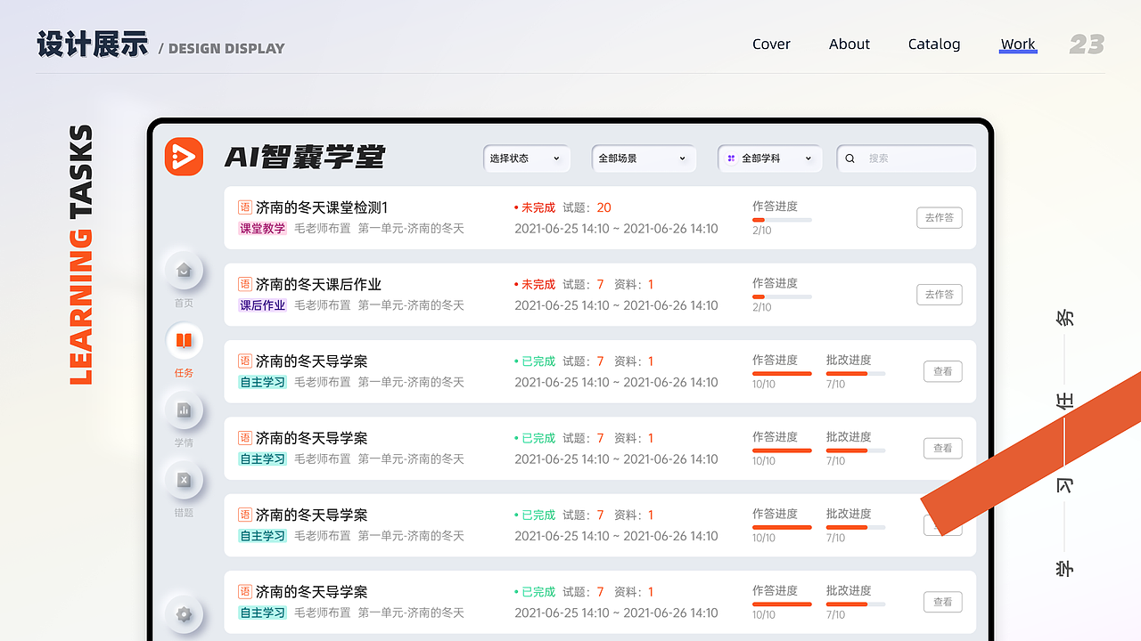This screenshot has height=641, width=1141.
Task: Select the 任务 tasks icon in sidebar
Action: tap(184, 341)
